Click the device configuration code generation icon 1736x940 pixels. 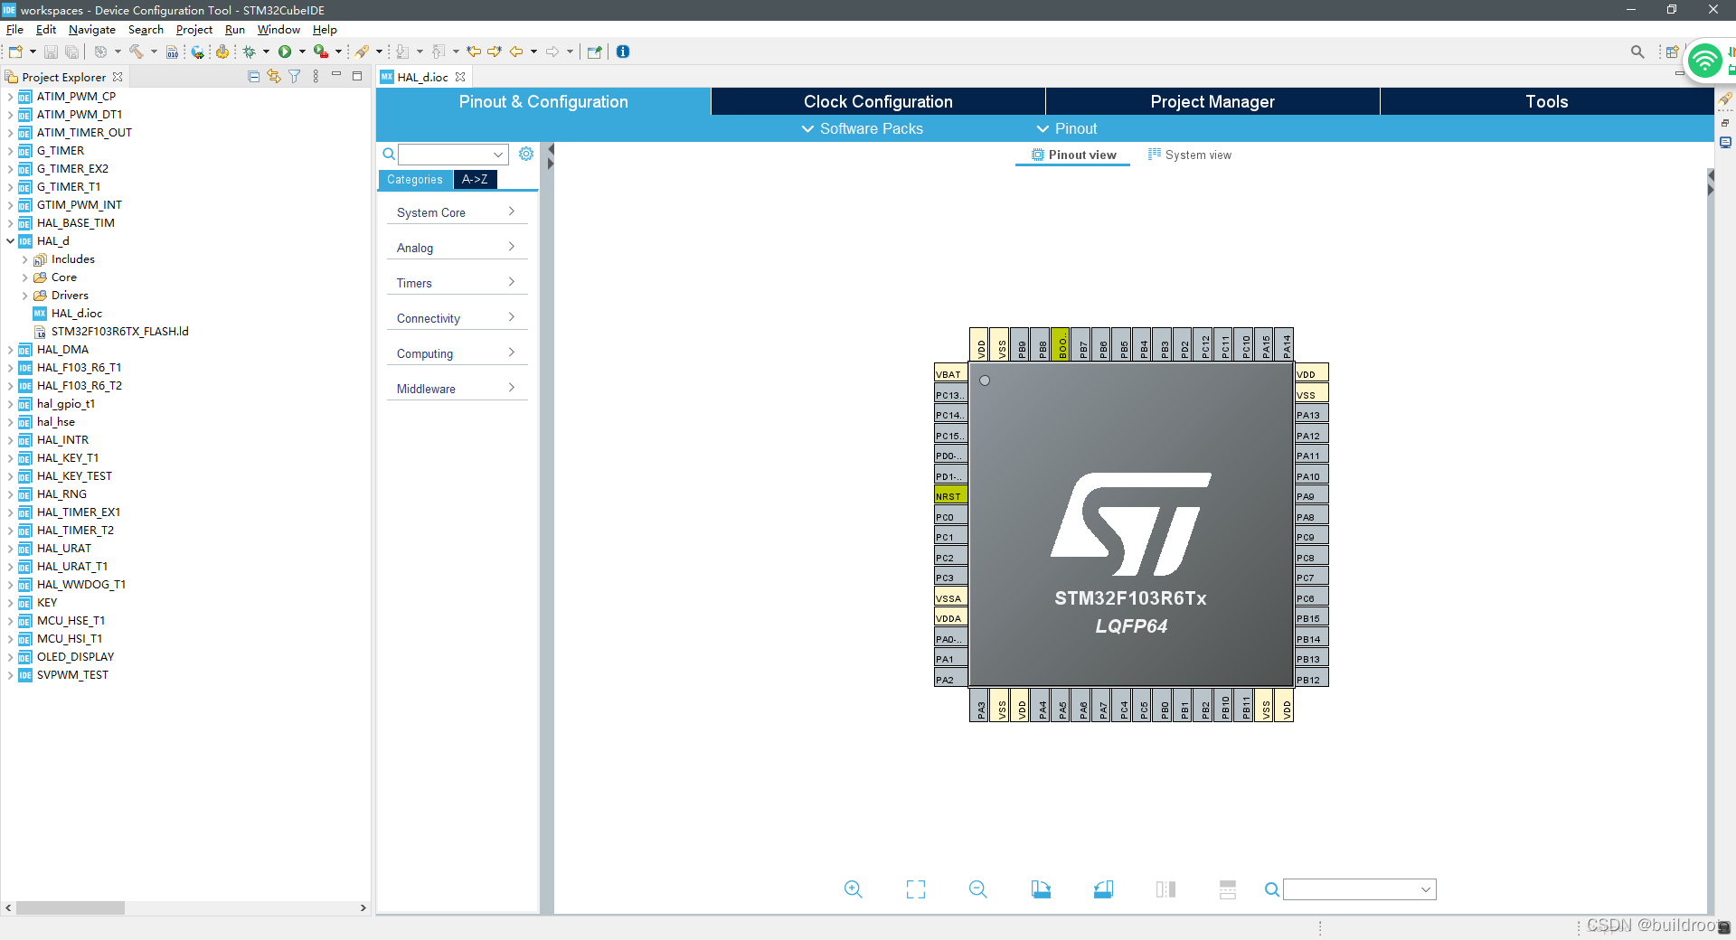[222, 52]
